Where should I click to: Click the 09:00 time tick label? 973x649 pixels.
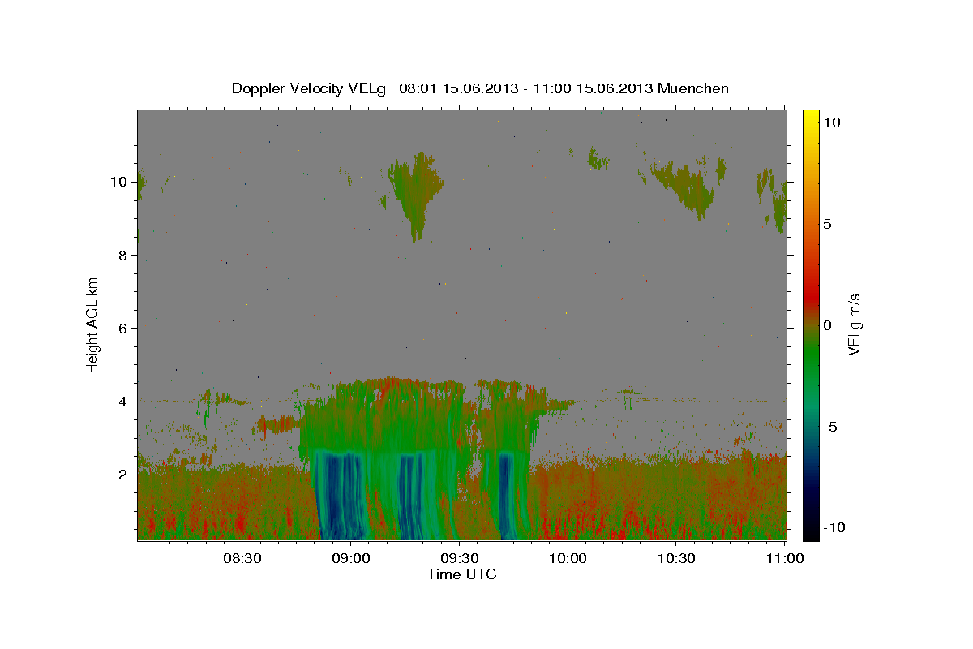pos(350,558)
